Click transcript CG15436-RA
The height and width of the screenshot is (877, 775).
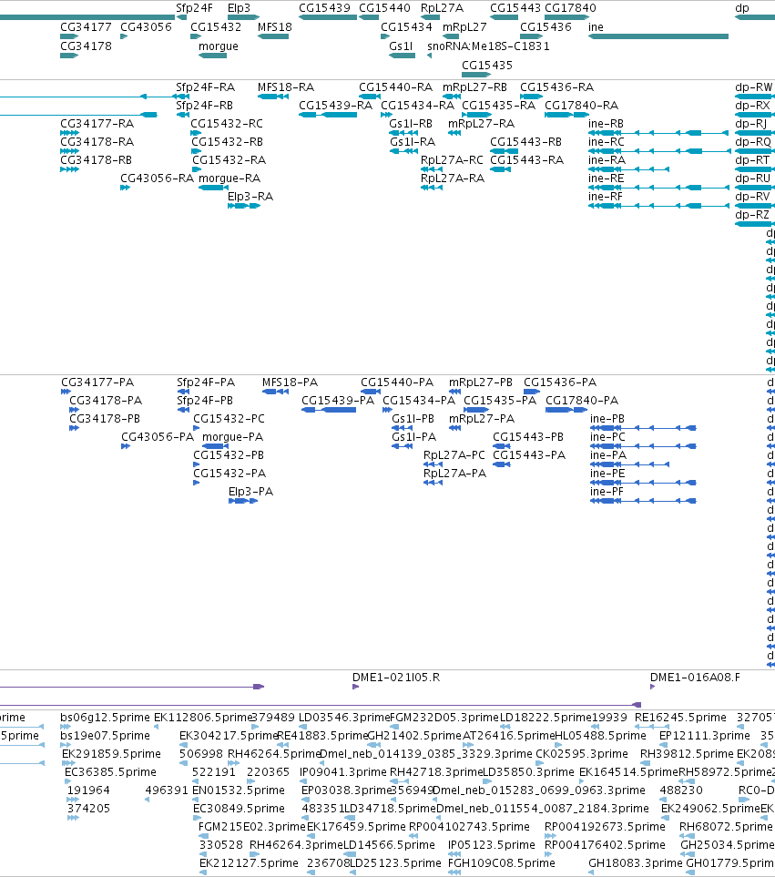point(557,87)
